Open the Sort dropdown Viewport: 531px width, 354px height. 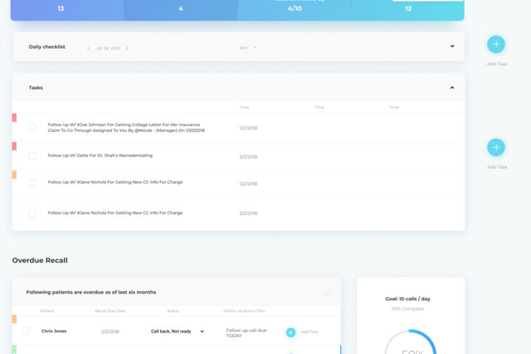(248, 48)
